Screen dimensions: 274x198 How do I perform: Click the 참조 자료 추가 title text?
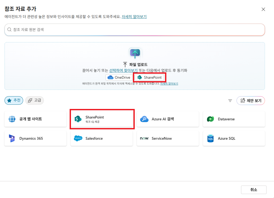pos(20,9)
